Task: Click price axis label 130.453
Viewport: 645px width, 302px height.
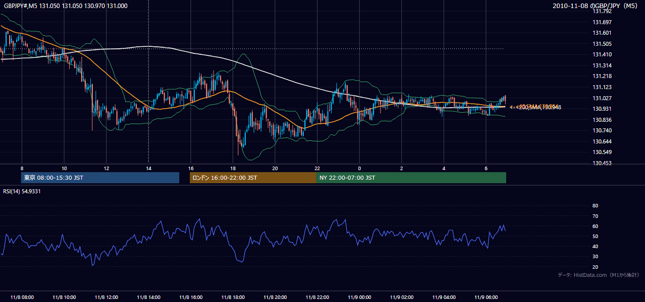Action: coord(602,163)
